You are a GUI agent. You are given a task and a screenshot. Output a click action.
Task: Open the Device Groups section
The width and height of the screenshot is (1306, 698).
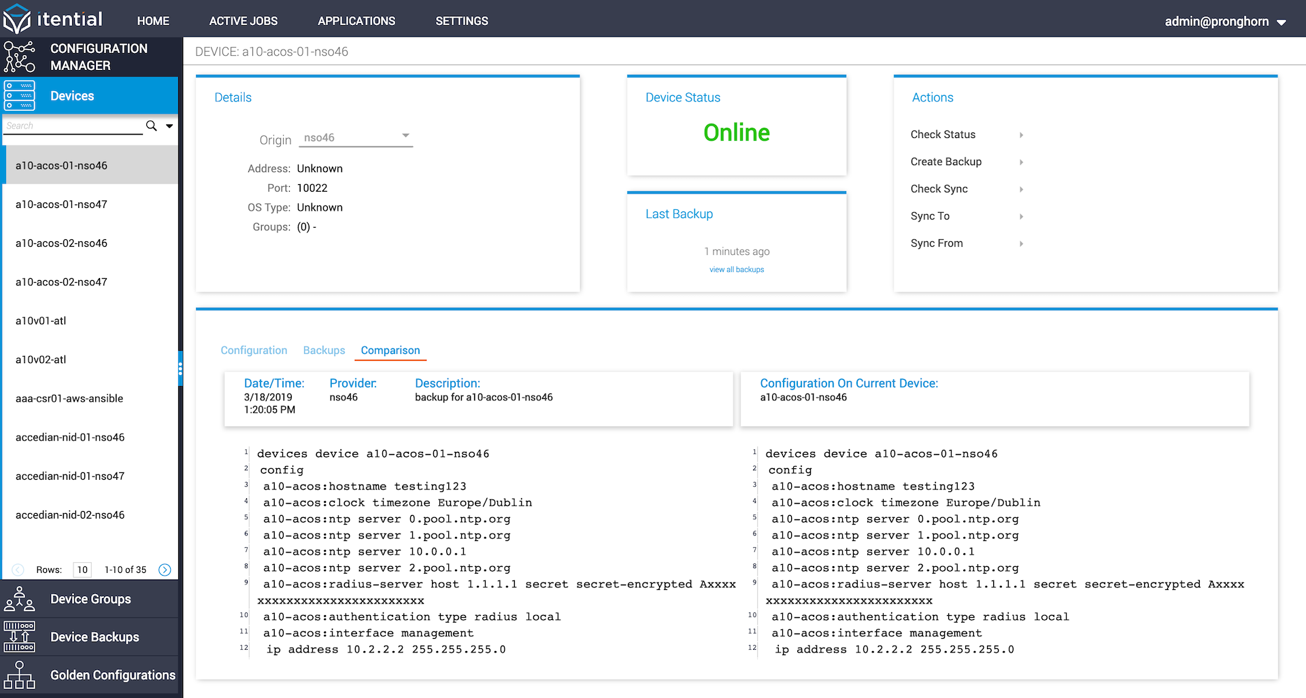[90, 599]
